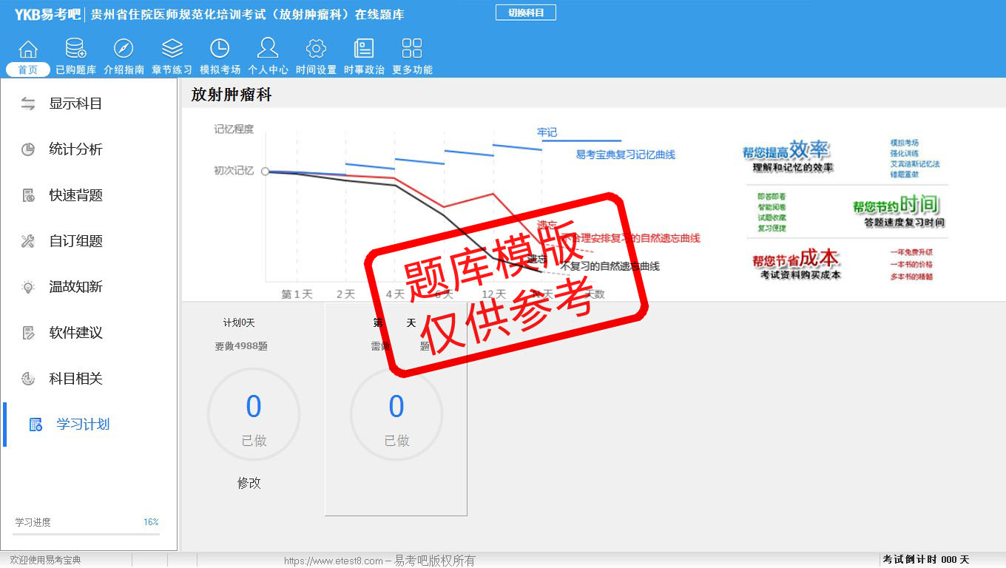Open 更多功能 grid icon
1006x568 pixels.
coord(412,50)
